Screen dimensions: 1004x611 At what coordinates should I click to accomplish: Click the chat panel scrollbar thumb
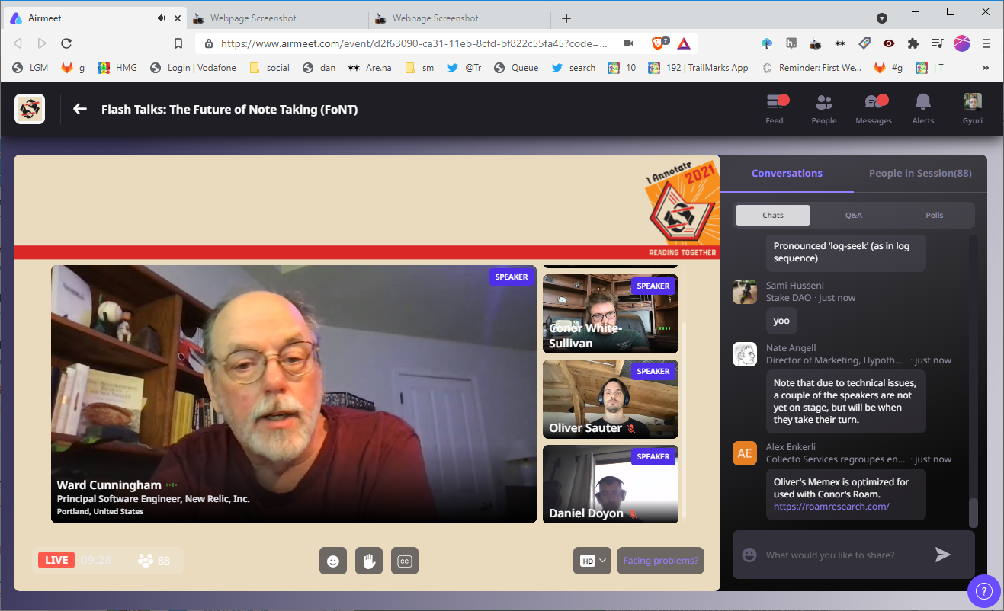click(x=974, y=513)
